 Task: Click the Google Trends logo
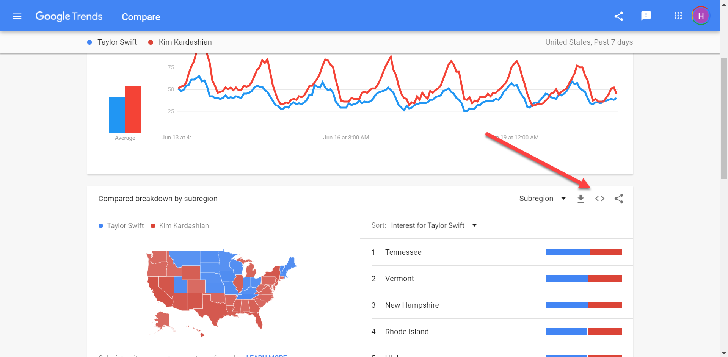point(69,16)
